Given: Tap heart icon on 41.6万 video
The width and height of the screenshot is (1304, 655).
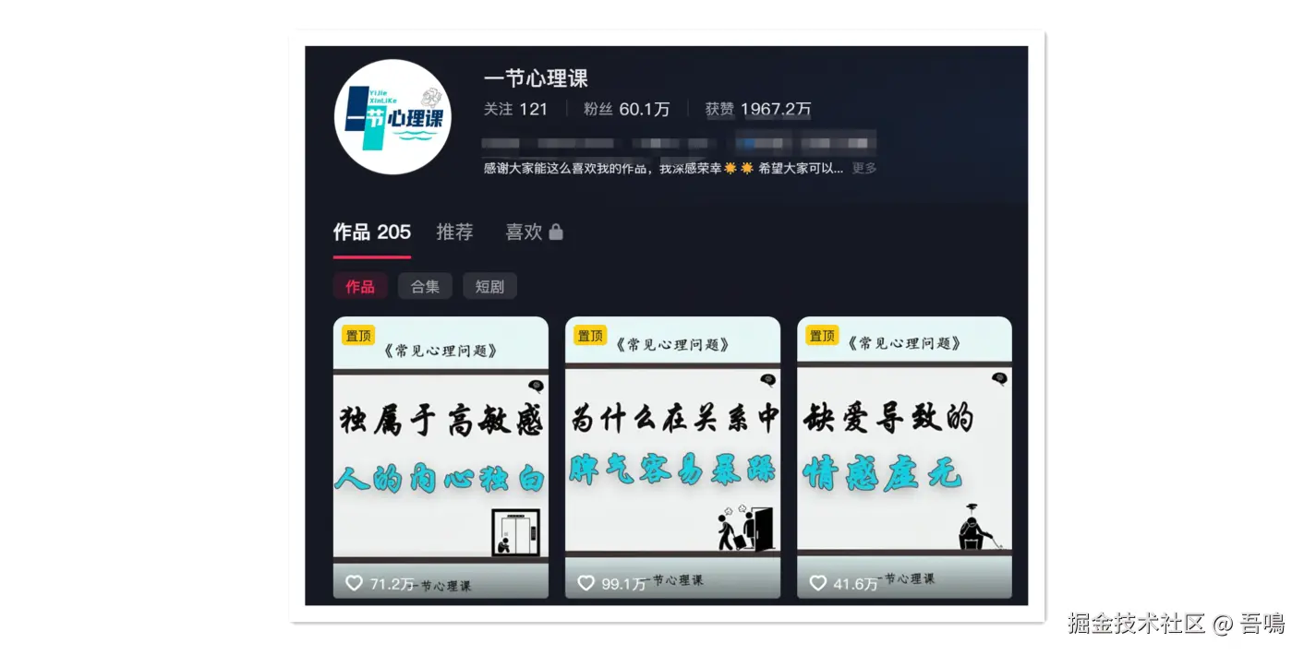Looking at the screenshot, I should point(817,583).
